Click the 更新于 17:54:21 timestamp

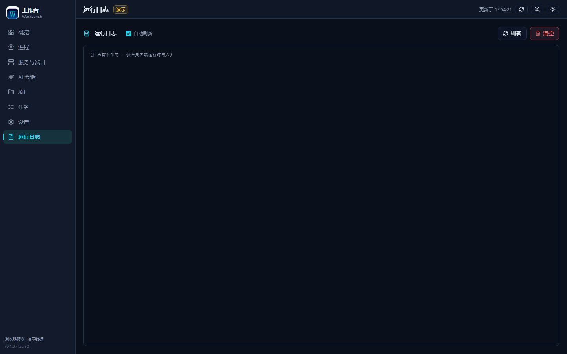495,10
